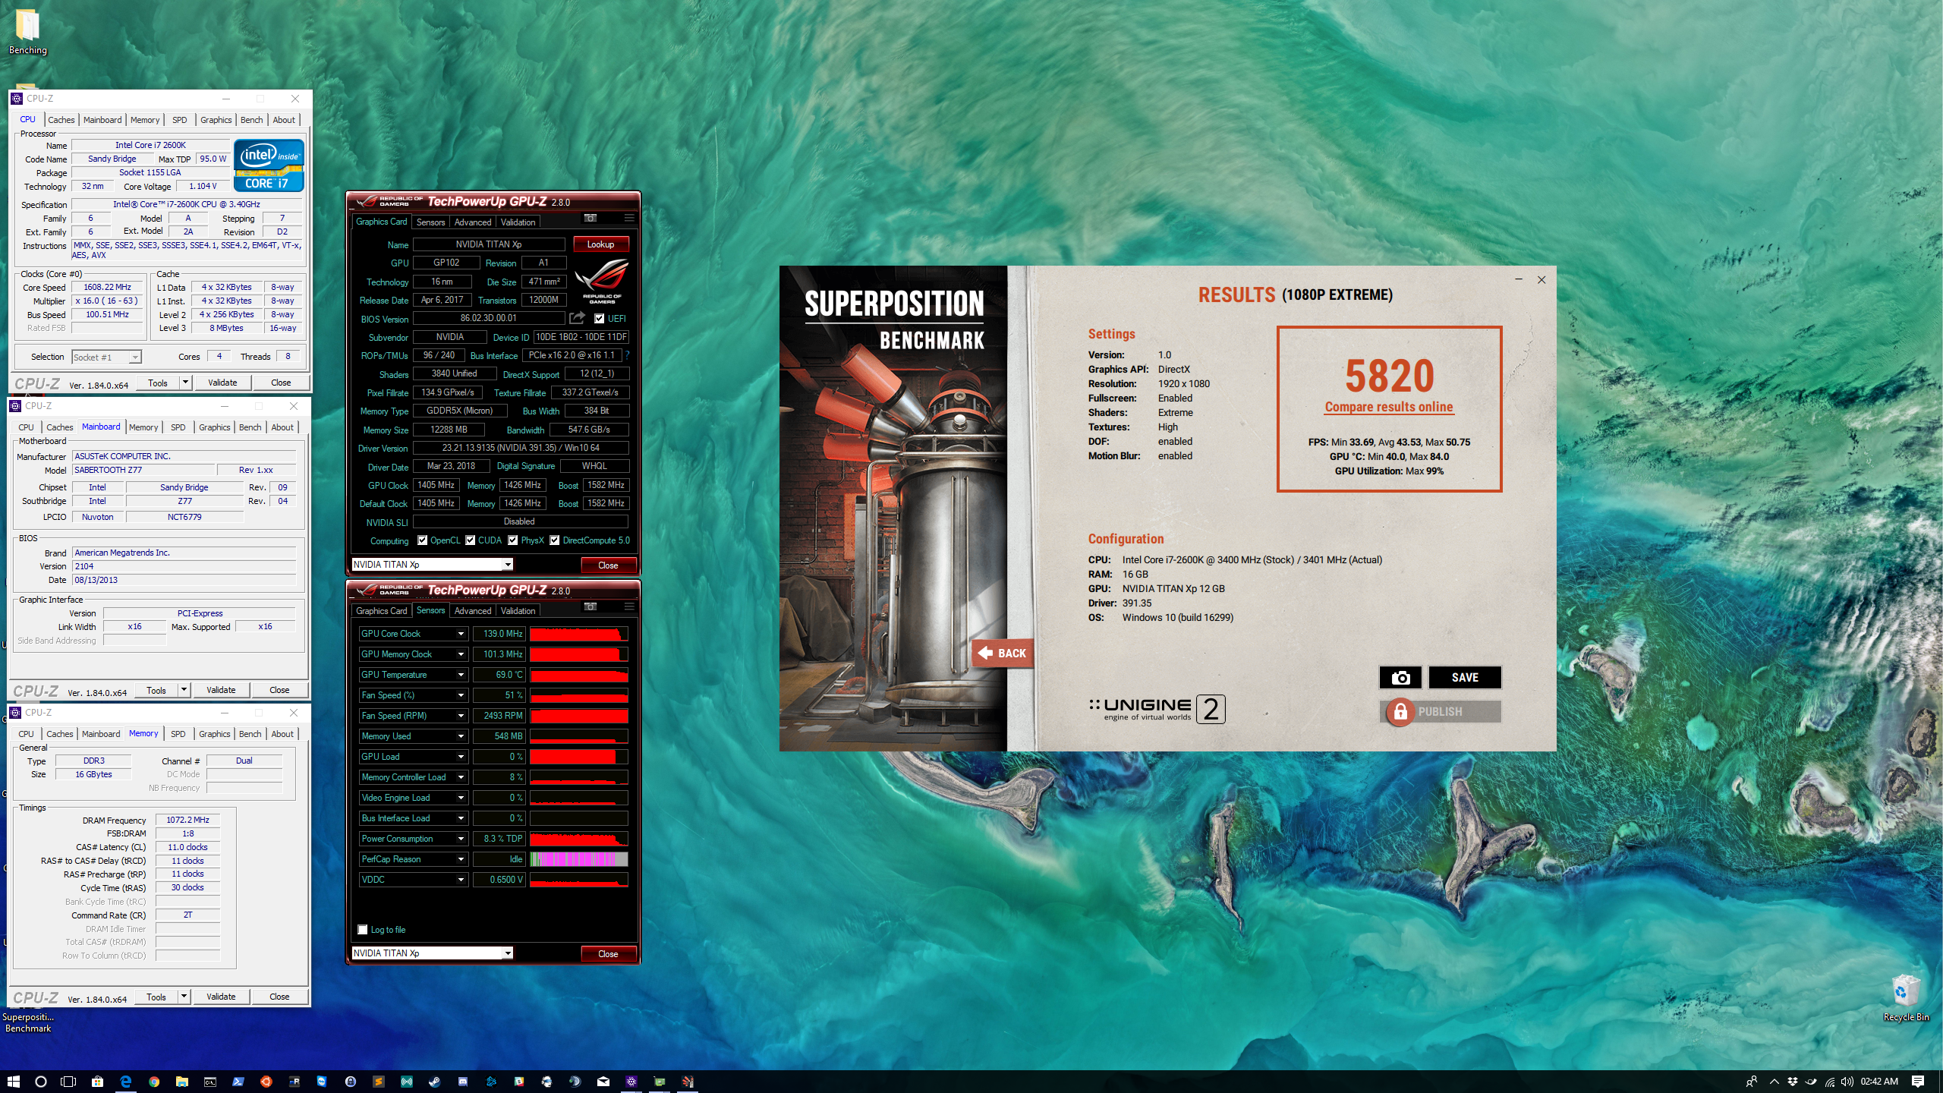
Task: Expand the Fan Speed (RPM) sensor dropdown
Action: tap(461, 716)
